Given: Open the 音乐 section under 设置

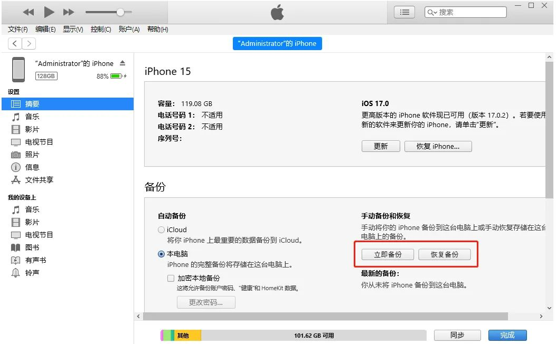Looking at the screenshot, I should pos(33,117).
